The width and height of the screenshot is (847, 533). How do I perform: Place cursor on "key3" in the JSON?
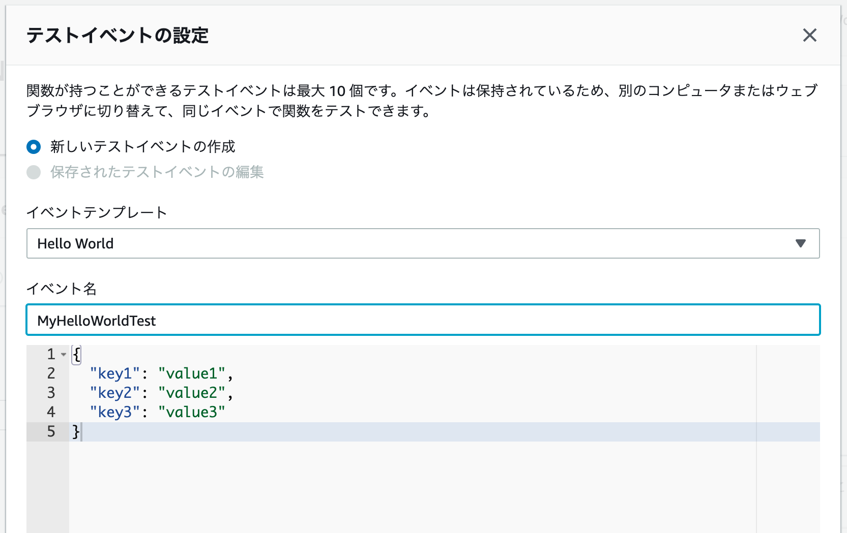pyautogui.click(x=115, y=412)
